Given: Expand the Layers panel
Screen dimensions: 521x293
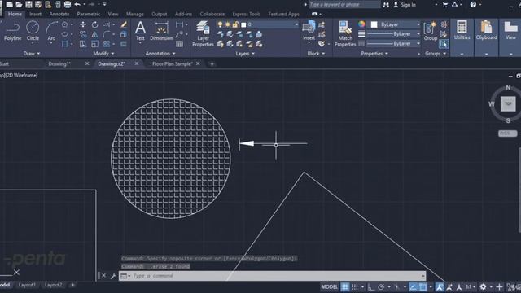Looking at the screenshot, I should pyautogui.click(x=245, y=54).
